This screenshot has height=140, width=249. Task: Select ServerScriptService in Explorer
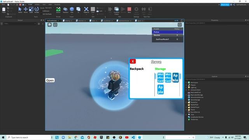point(197,97)
